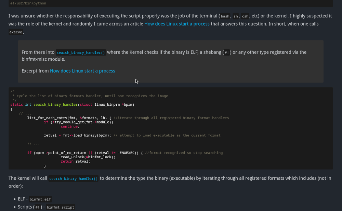342x211 pixels.
Task: Click the 'How does Linux start a process' link
Action: tap(177, 24)
